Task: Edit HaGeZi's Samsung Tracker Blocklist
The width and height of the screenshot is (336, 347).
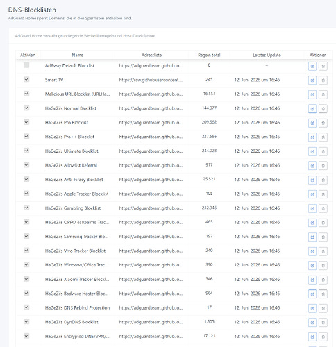Action: (312, 237)
